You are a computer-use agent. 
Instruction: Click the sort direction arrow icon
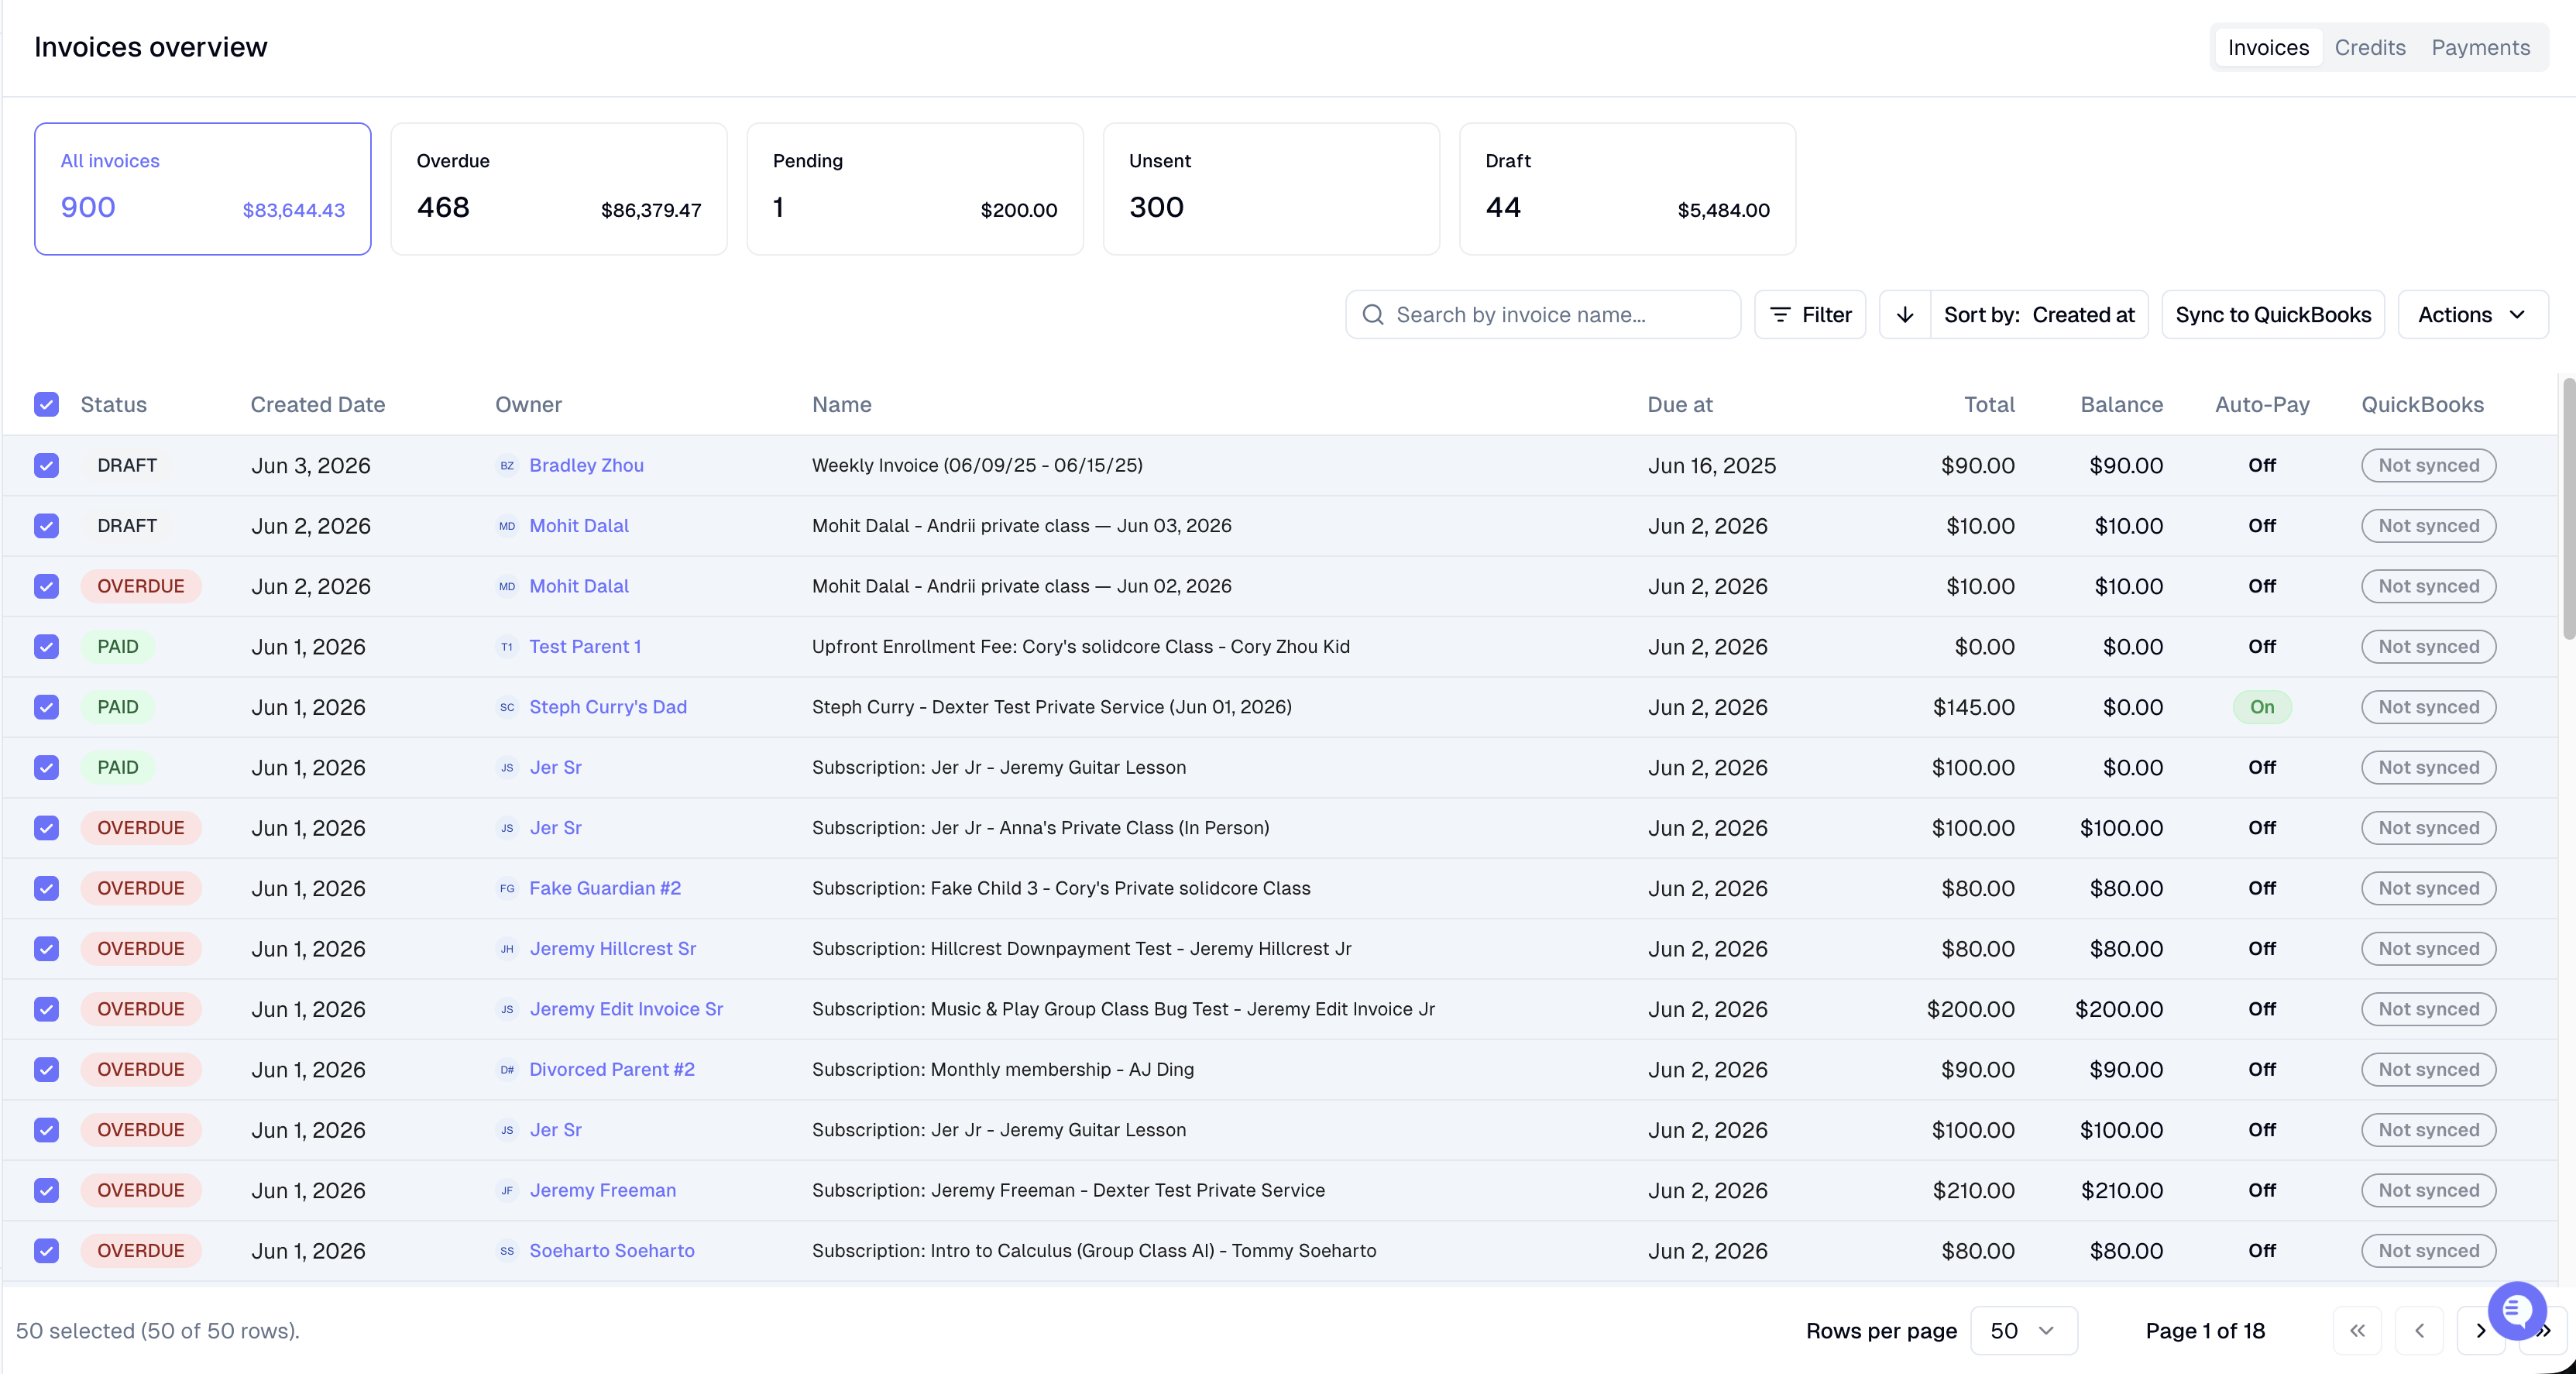1905,315
